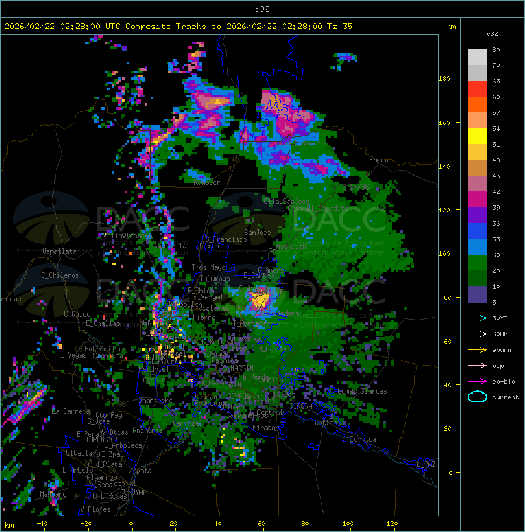Click the 180 km vertical axis tick

[x=444, y=79]
